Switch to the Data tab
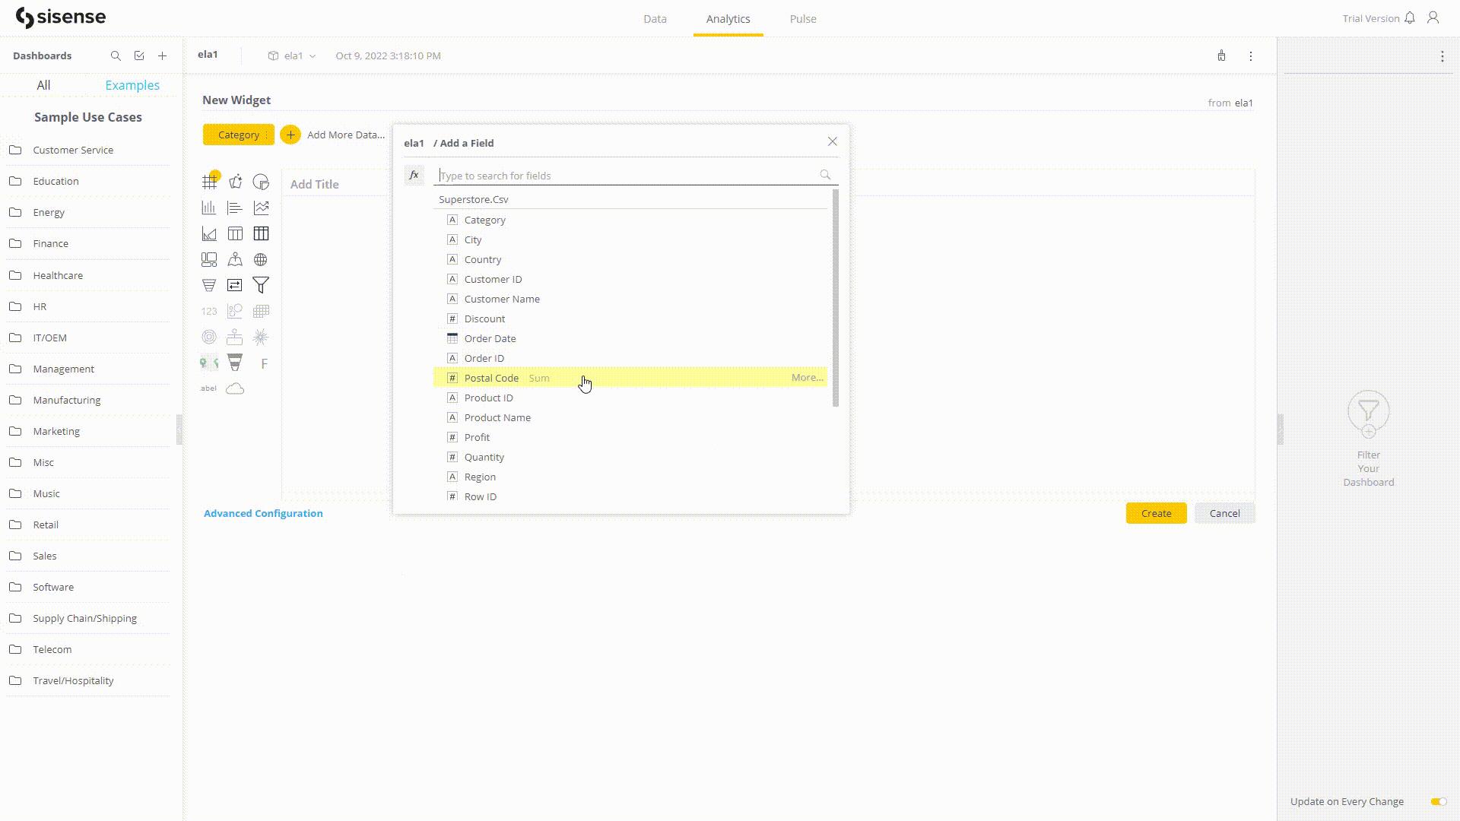 655,18
